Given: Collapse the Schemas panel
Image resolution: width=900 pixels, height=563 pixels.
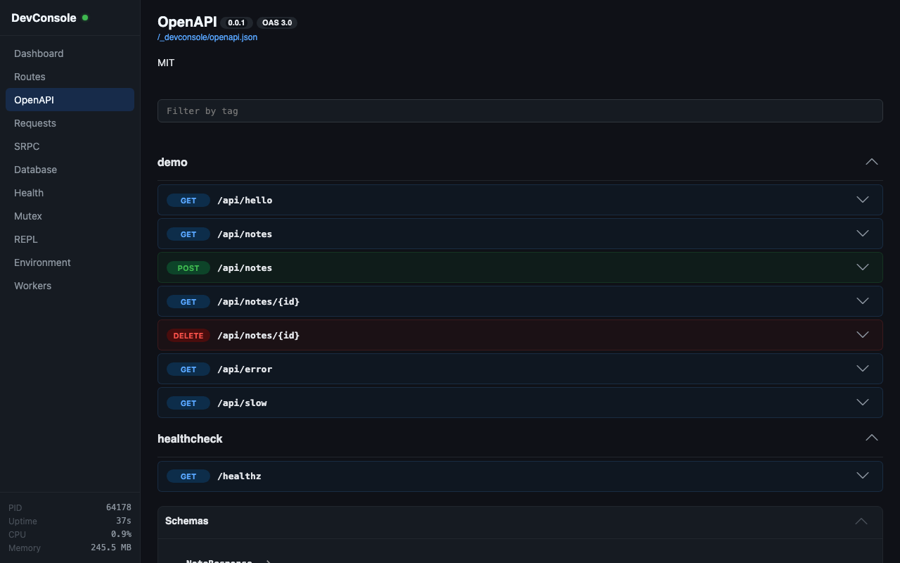Looking at the screenshot, I should 861,521.
